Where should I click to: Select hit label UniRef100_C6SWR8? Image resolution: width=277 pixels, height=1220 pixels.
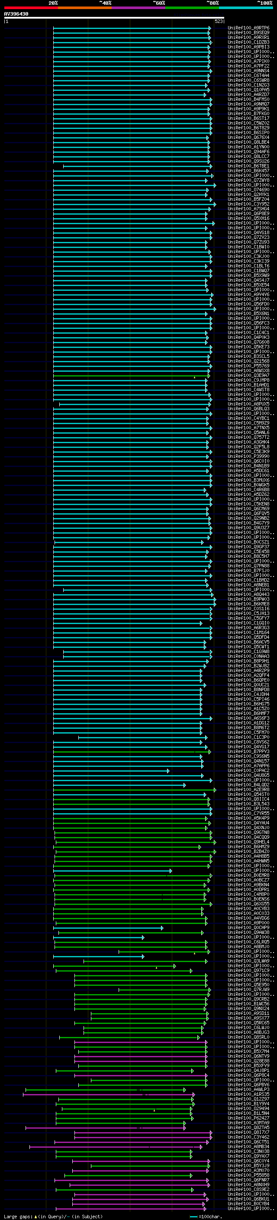point(248,80)
